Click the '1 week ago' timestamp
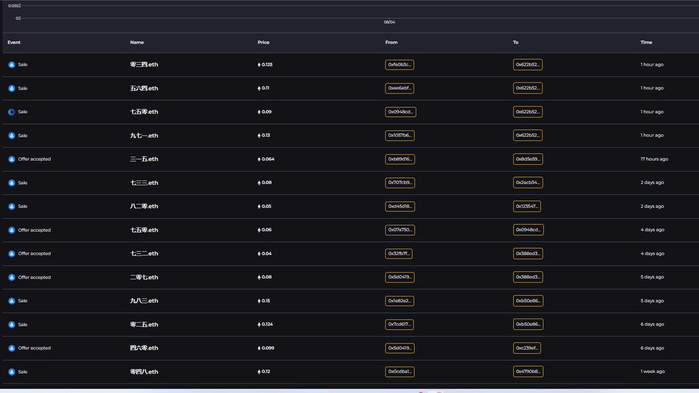This screenshot has width=699, height=393. coord(652,371)
